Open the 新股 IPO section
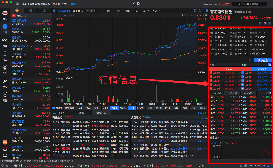Viewport: 273px width, 168px height. [5, 81]
